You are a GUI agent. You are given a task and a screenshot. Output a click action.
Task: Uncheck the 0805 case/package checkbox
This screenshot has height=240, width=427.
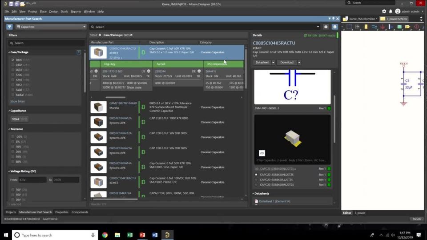(13, 60)
